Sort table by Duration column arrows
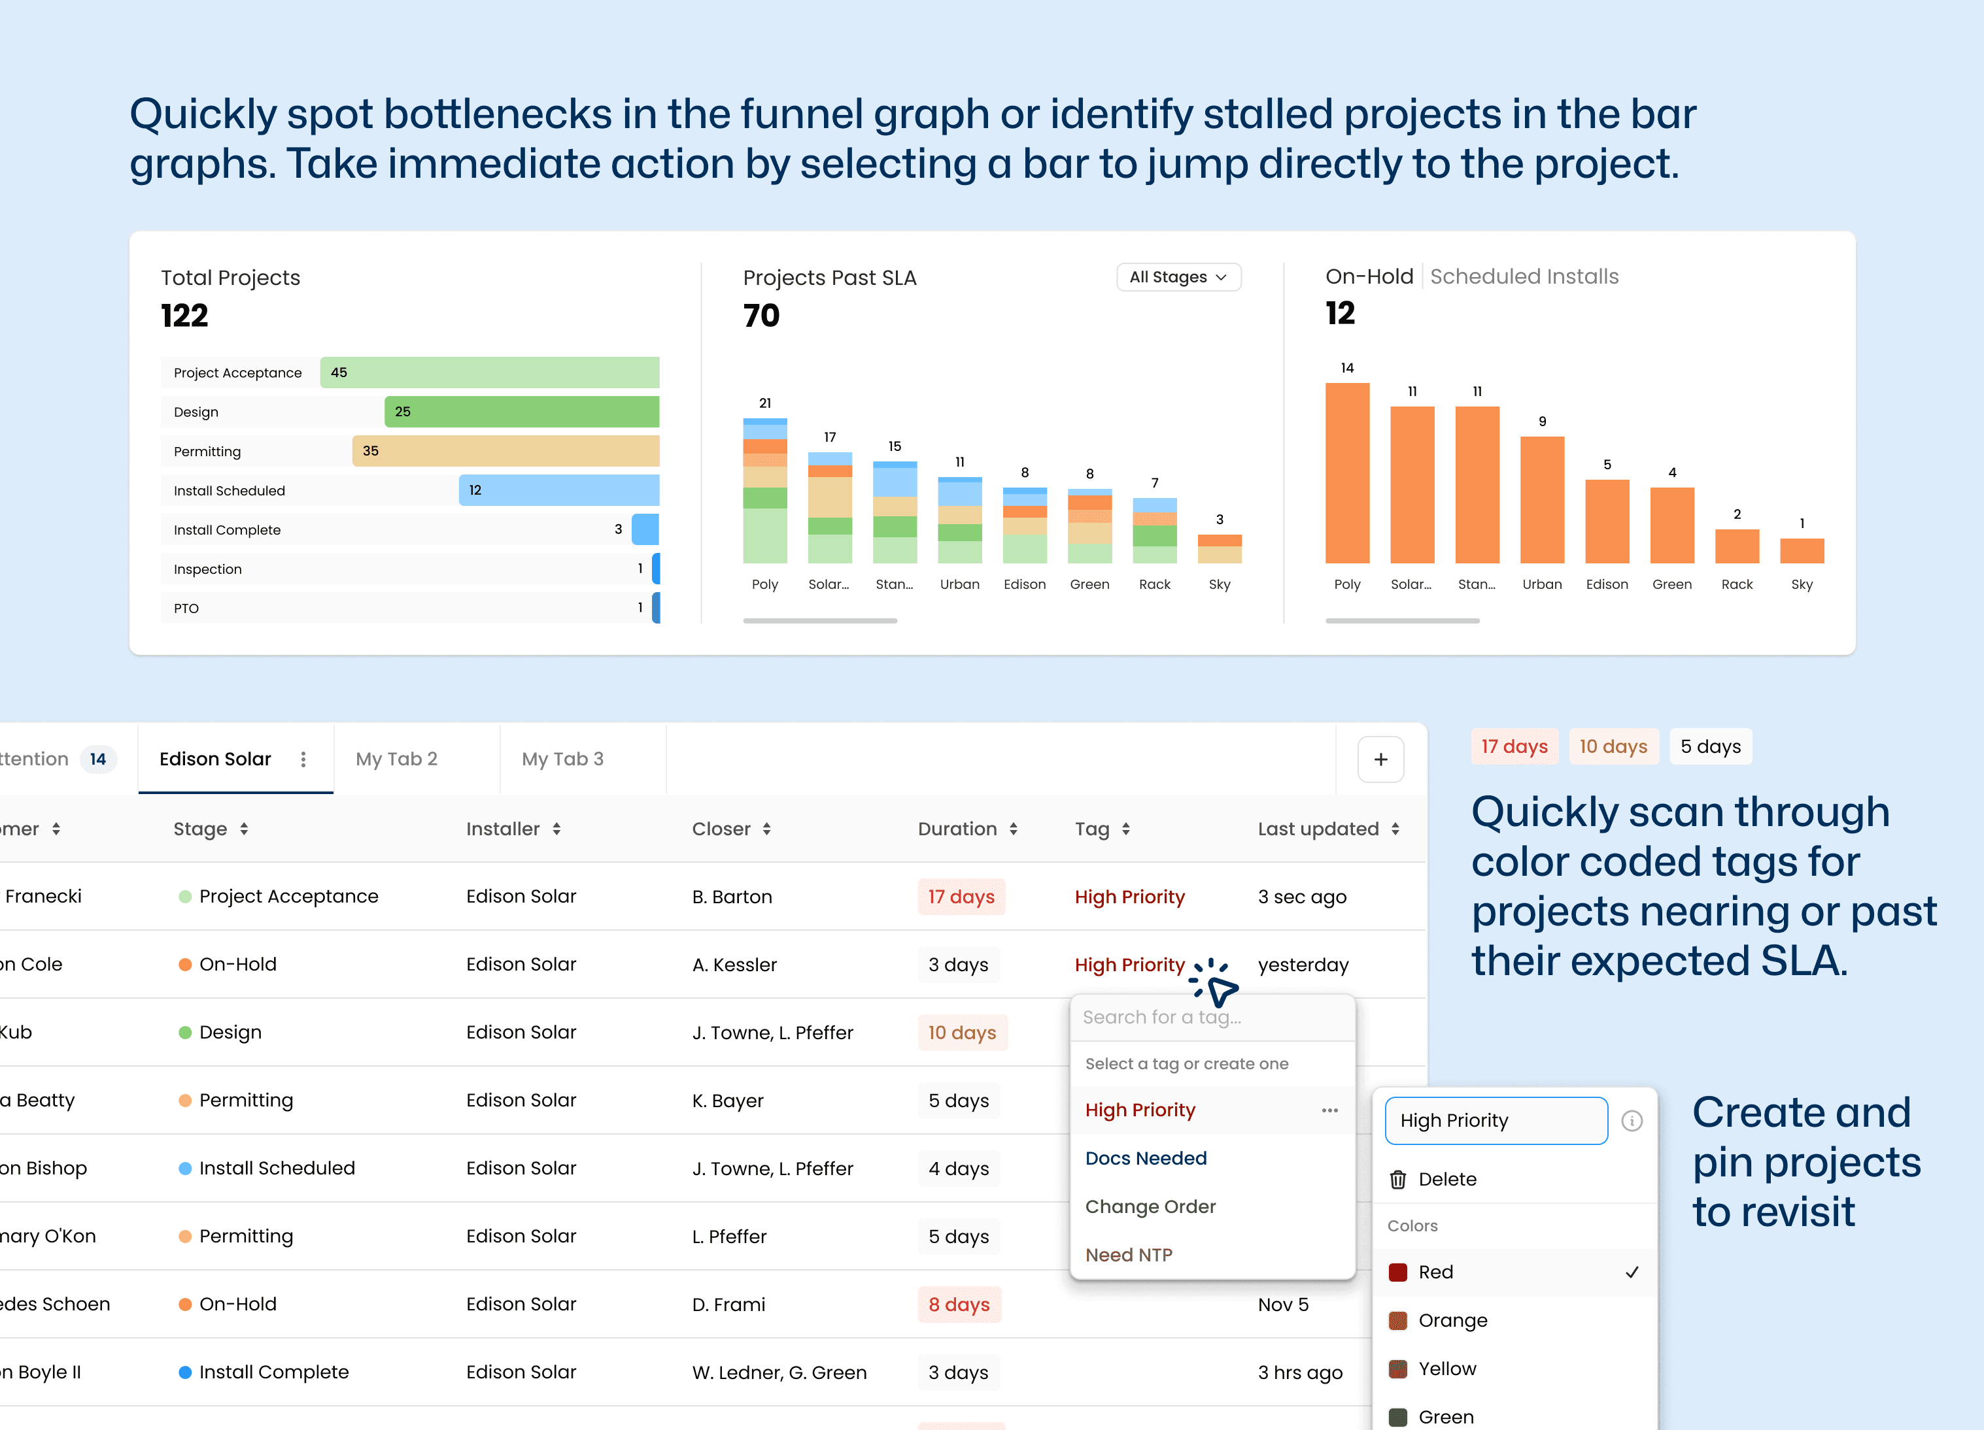 click(x=1013, y=829)
